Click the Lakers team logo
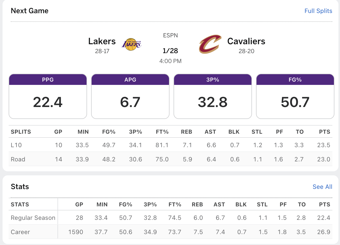The image size is (340, 245). pos(132,44)
